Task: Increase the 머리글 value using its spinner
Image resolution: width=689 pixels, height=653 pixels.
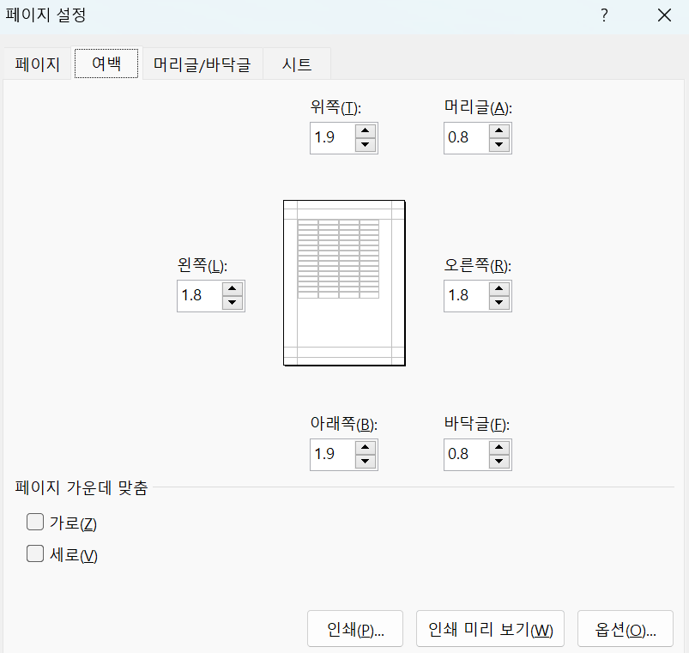Action: pos(499,131)
